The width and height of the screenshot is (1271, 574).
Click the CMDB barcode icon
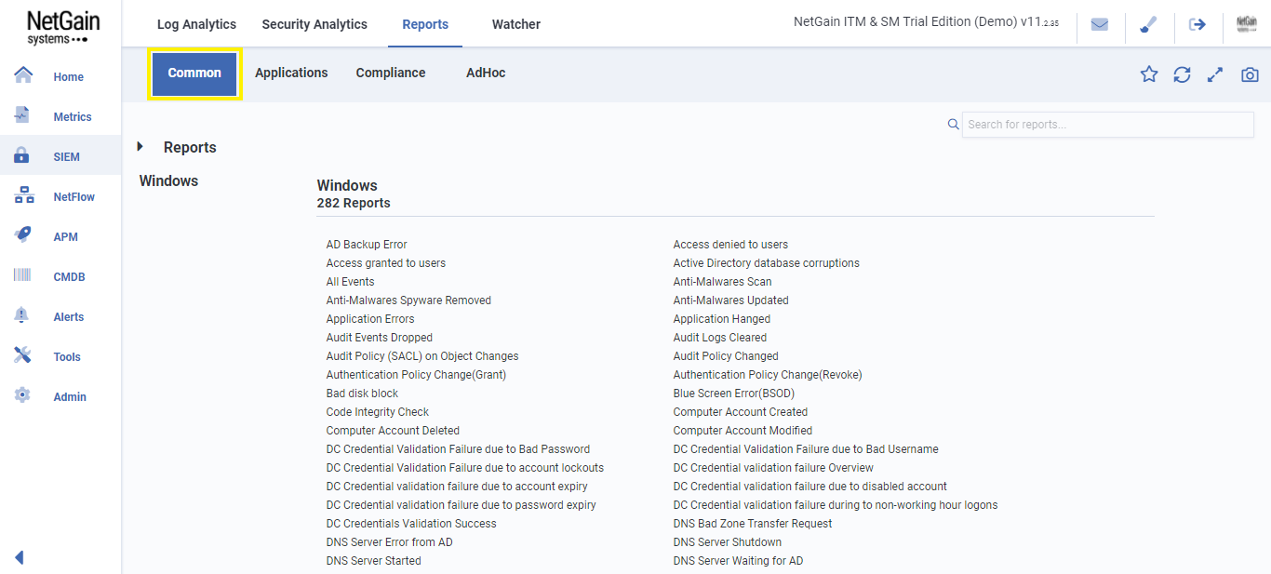[x=22, y=275]
